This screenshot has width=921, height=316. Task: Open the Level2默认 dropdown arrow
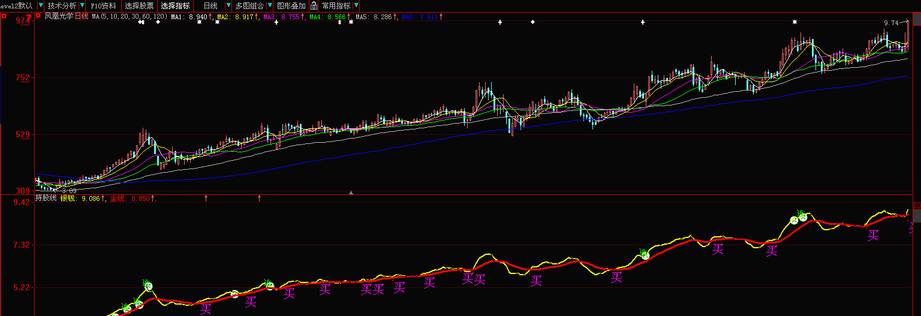pos(40,6)
